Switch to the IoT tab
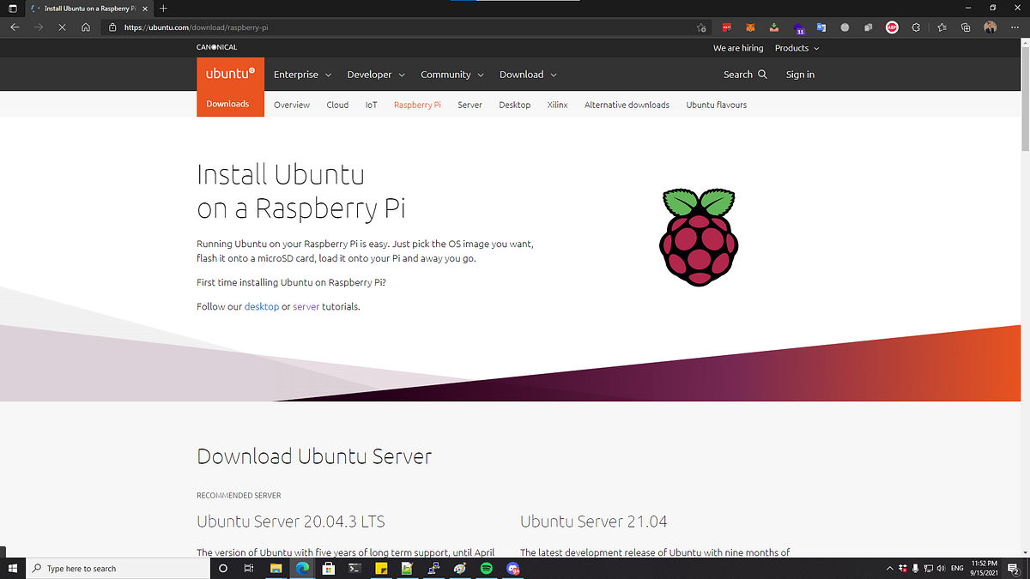The image size is (1030, 579). [372, 105]
